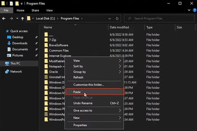This screenshot has width=197, height=131.
Task: Choose Paste from the context menu
Action: click(77, 92)
